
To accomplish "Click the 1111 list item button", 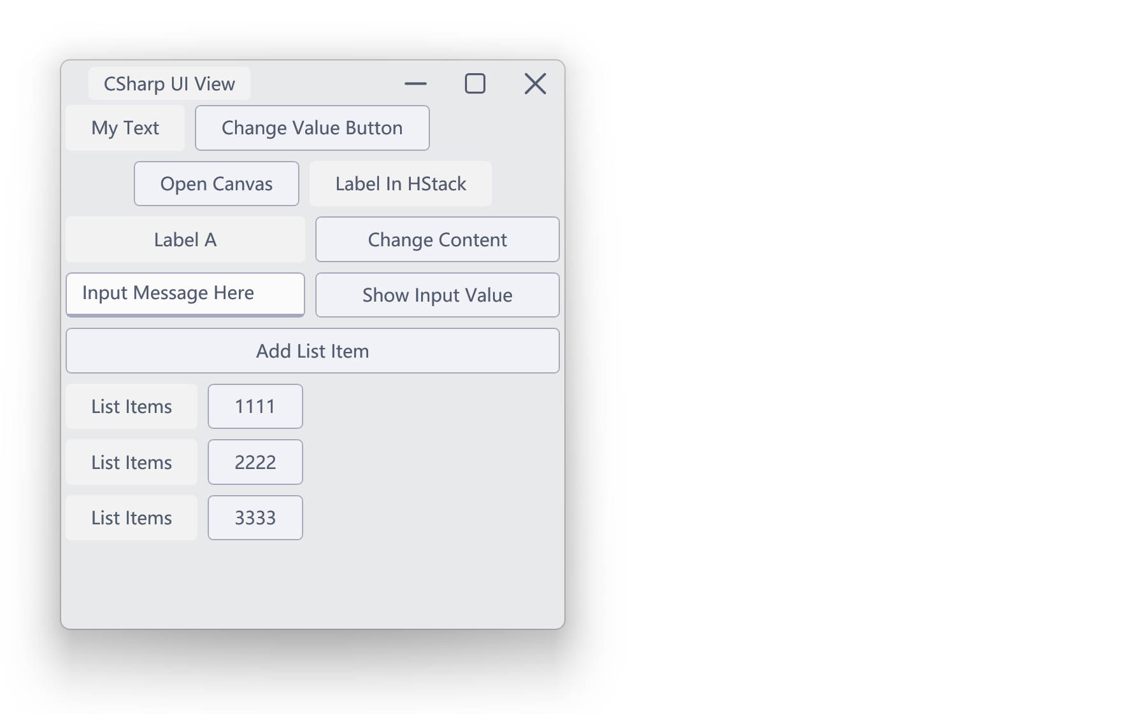I will (x=255, y=407).
